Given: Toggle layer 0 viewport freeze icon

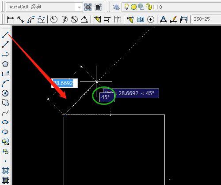Looking at the screenshot, I should 141,7.
